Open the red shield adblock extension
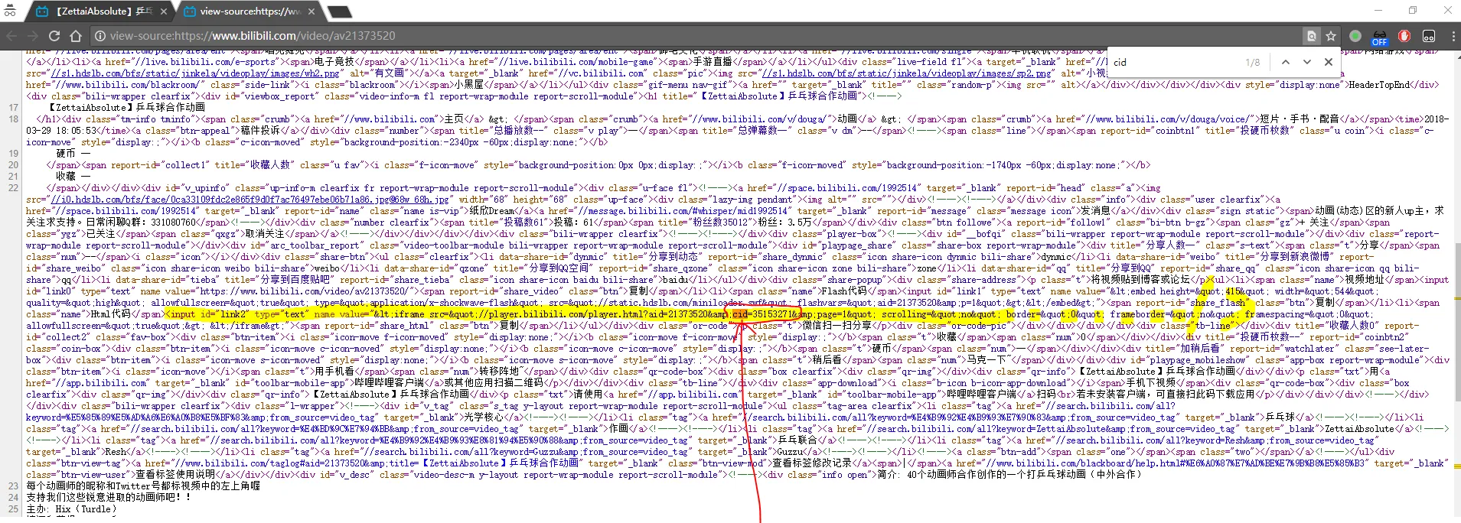The height and width of the screenshot is (523, 1461). pyautogui.click(x=1404, y=36)
